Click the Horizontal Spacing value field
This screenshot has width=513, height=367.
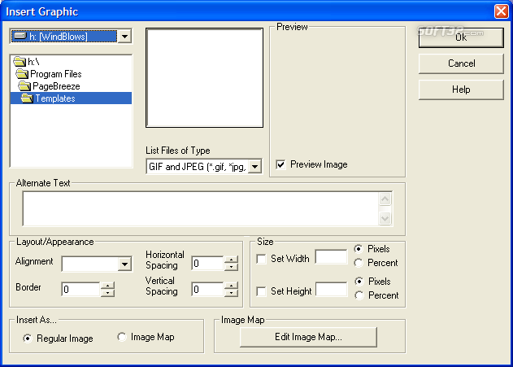point(207,263)
